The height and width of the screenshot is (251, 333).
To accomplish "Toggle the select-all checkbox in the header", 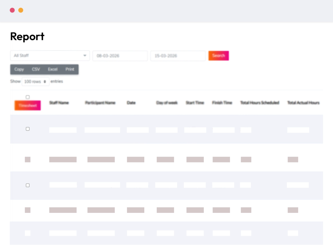I will tap(28, 97).
